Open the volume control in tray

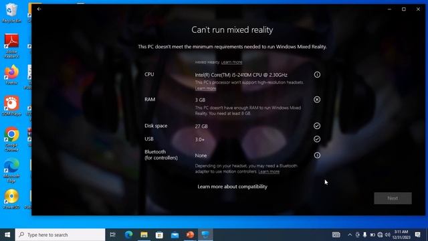pos(388,235)
